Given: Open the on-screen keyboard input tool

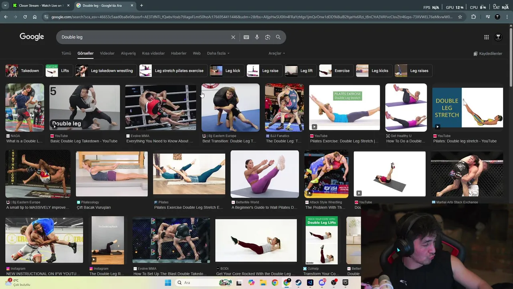Looking at the screenshot, I should coord(246,37).
